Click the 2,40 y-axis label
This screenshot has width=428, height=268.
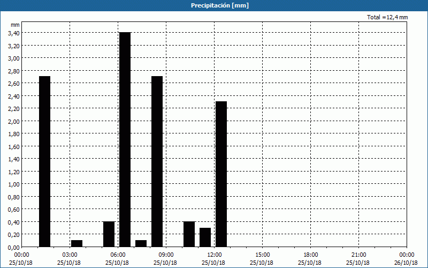coord(14,96)
